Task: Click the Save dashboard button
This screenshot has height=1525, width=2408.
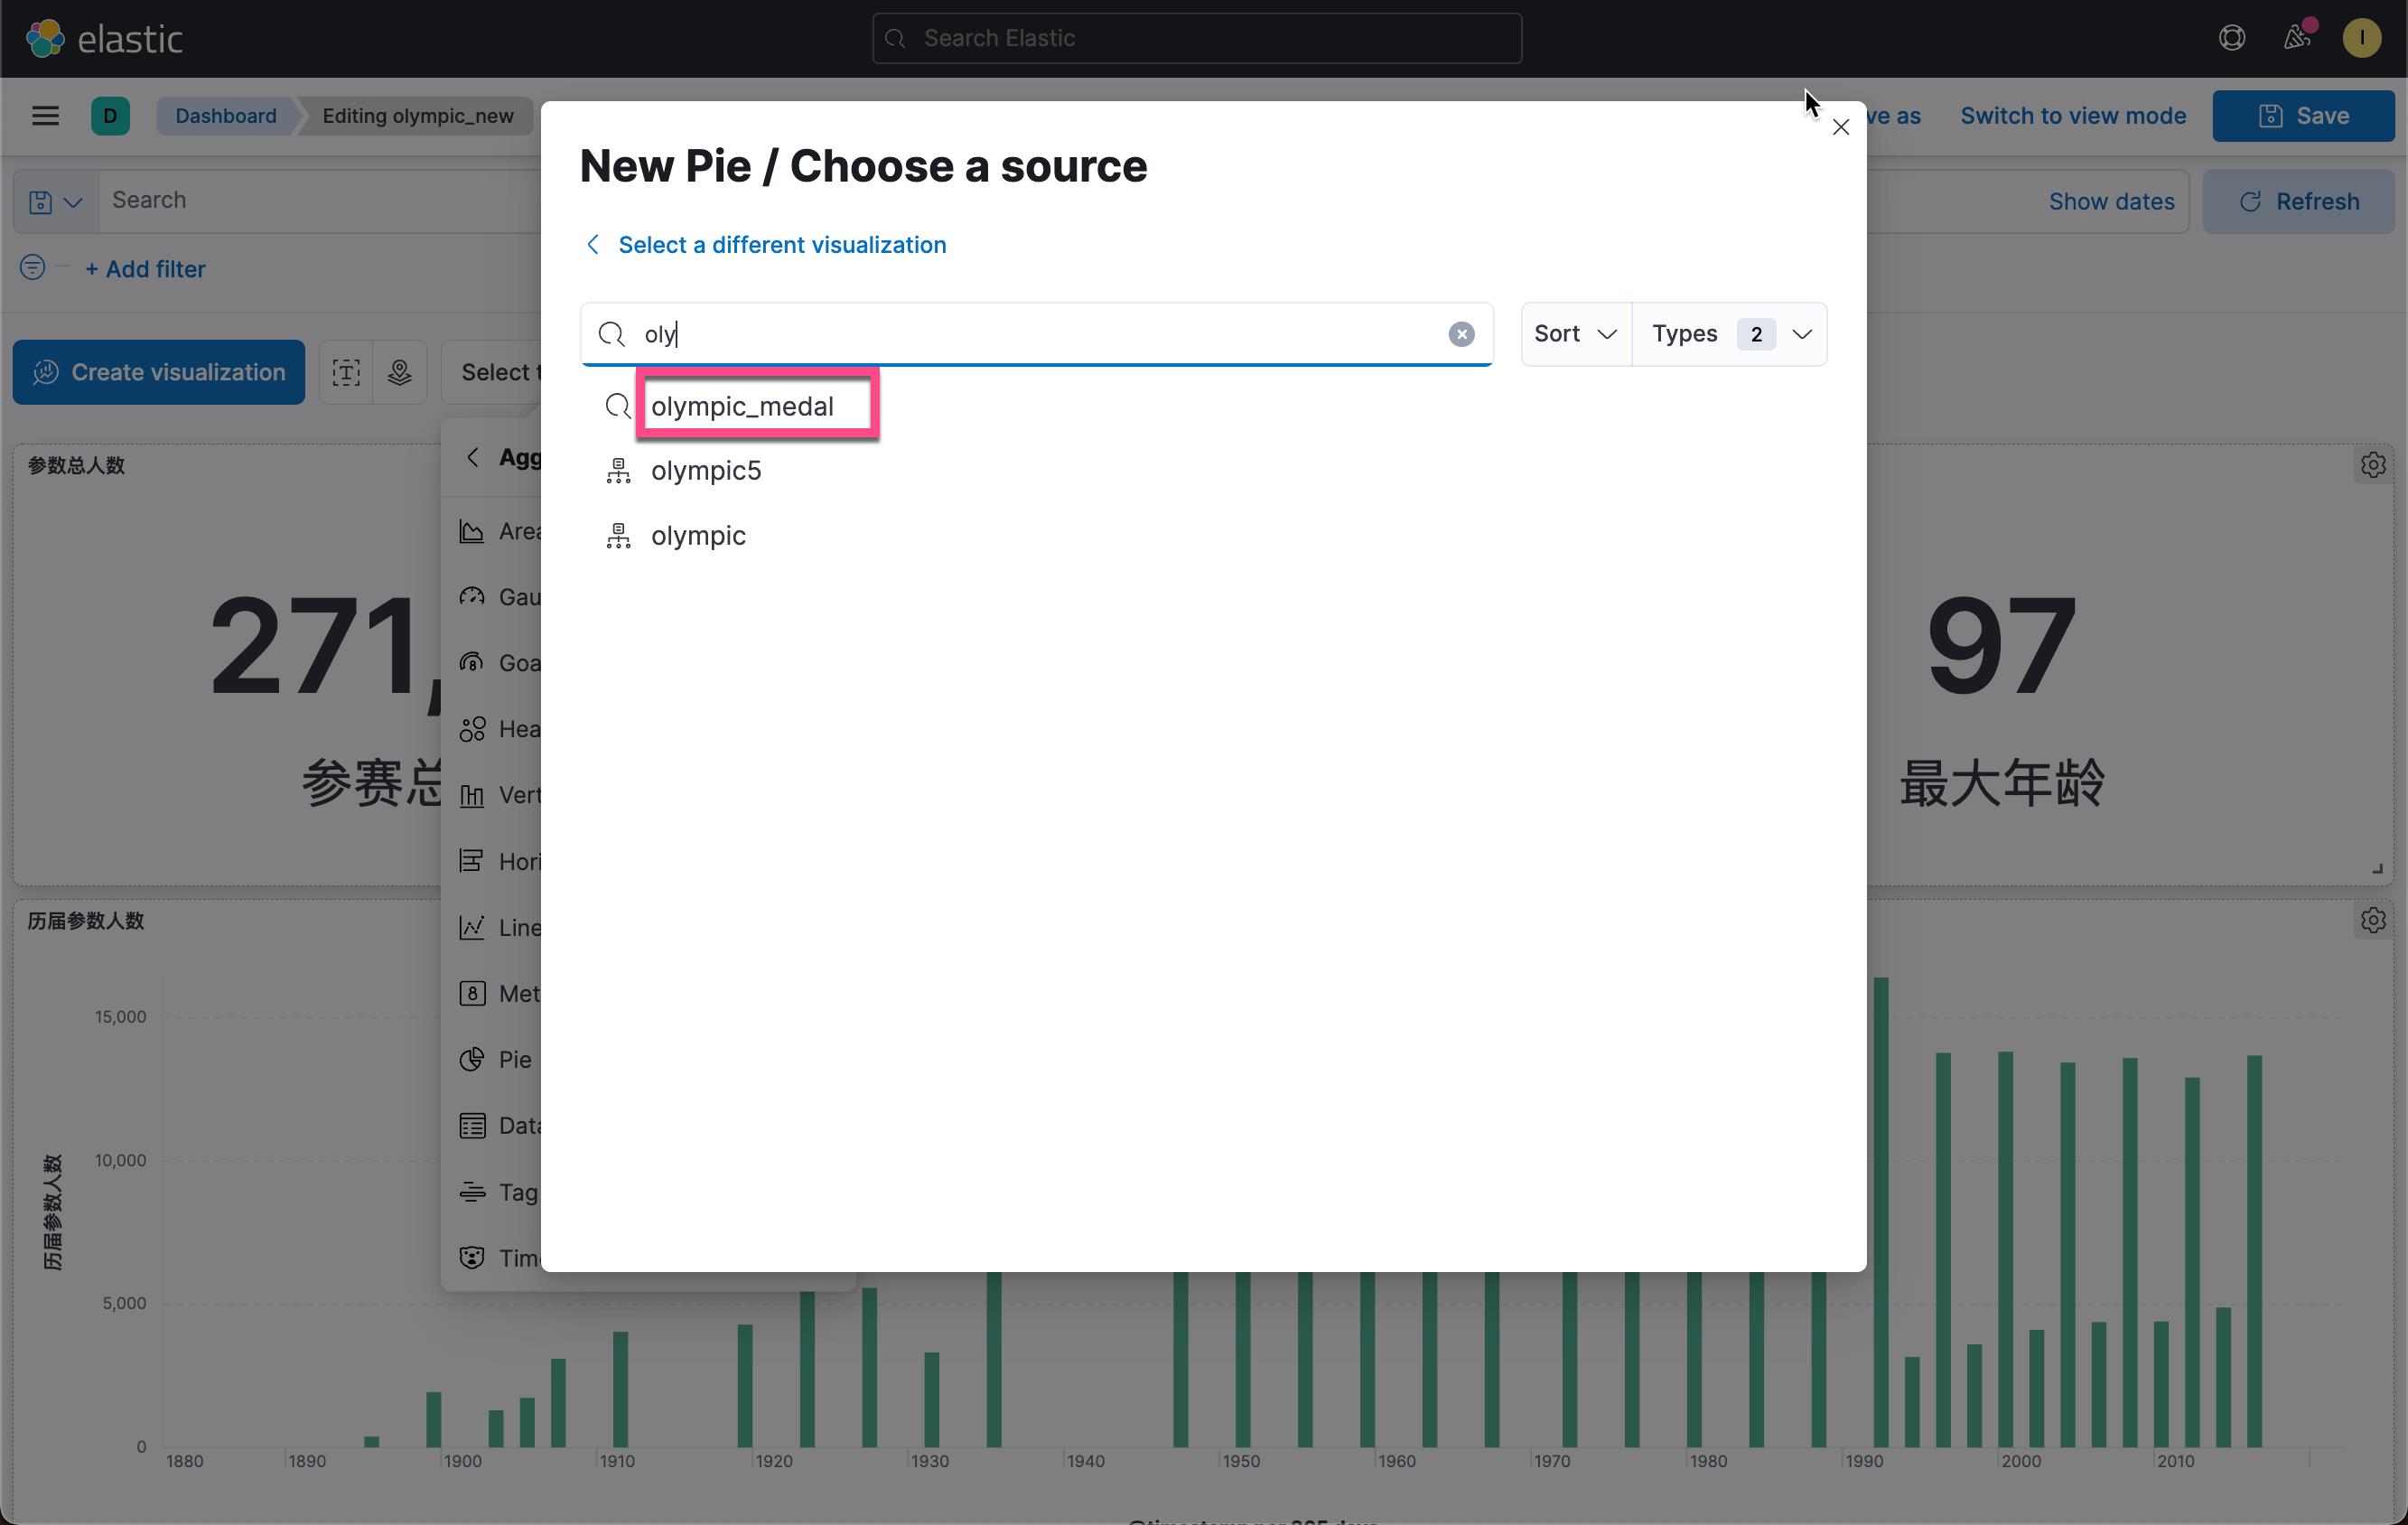Action: click(x=2302, y=116)
